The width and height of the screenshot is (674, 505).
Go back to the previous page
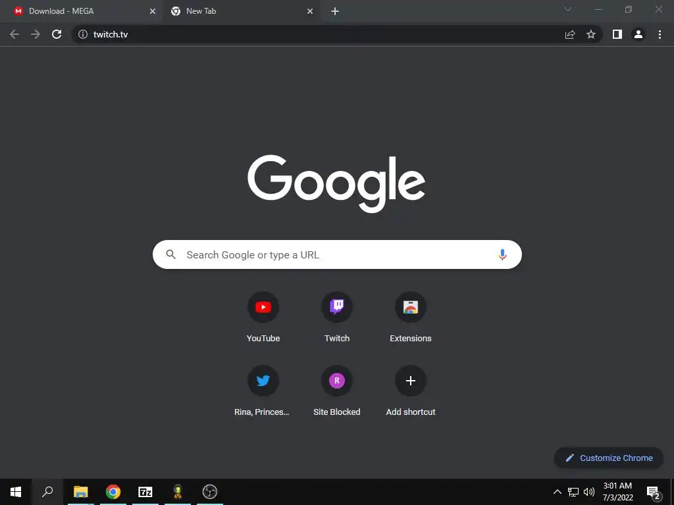(14, 34)
